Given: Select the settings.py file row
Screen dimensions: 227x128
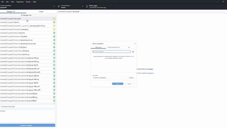Looking at the screenshot, I should pyautogui.click(x=28, y=29).
